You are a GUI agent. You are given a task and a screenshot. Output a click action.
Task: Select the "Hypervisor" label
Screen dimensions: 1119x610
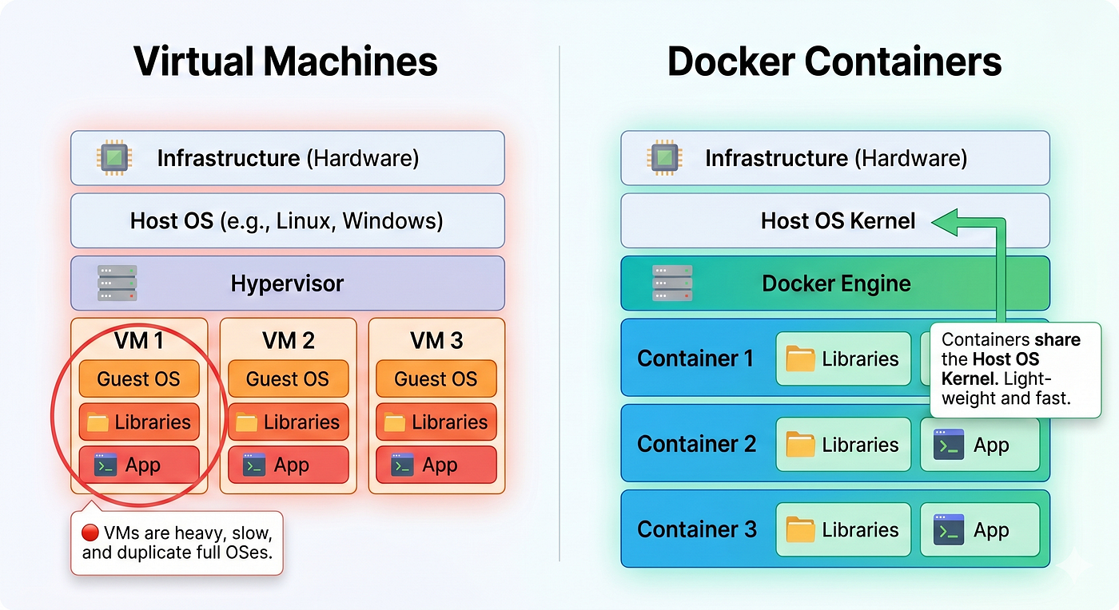tap(288, 283)
